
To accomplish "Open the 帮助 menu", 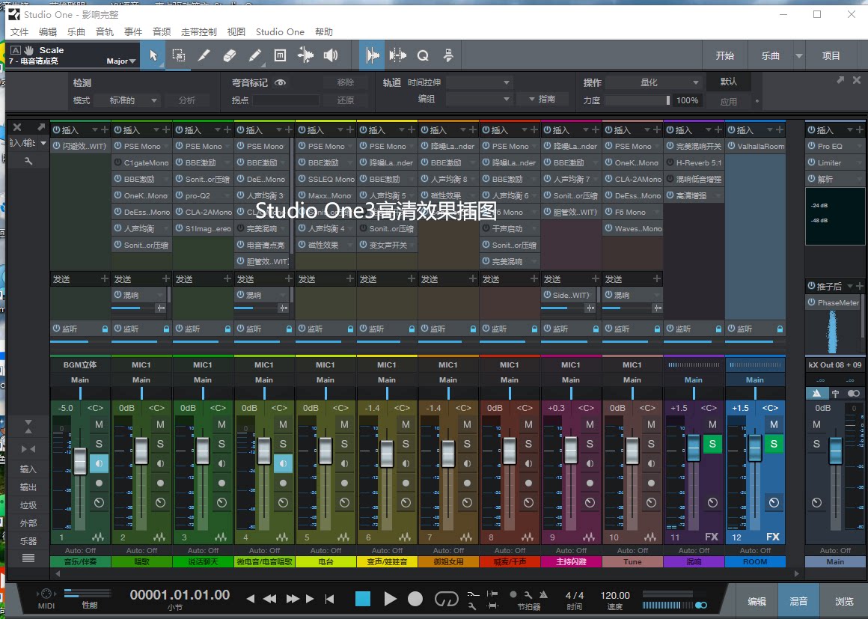I will [324, 31].
